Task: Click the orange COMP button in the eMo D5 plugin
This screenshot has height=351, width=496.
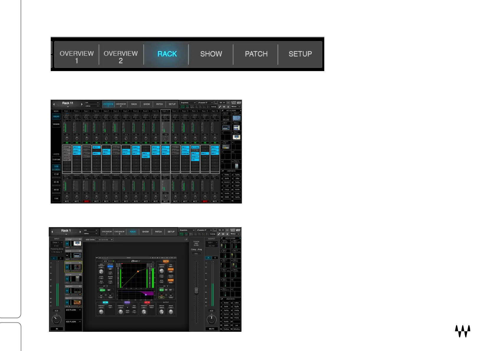Action: pos(166,261)
